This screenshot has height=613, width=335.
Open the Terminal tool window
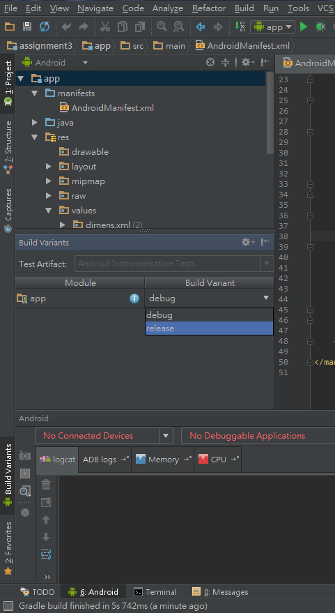click(x=155, y=592)
